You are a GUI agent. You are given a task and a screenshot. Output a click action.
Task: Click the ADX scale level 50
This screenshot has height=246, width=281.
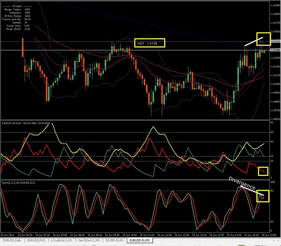[x=272, y=132]
